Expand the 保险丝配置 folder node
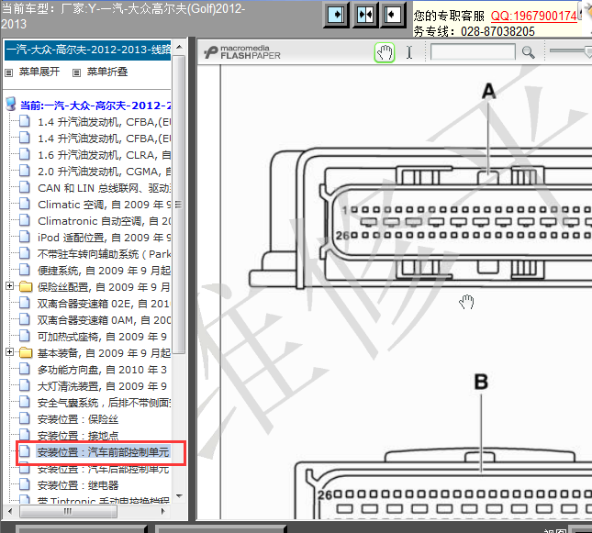The height and width of the screenshot is (533, 592). [x=10, y=286]
